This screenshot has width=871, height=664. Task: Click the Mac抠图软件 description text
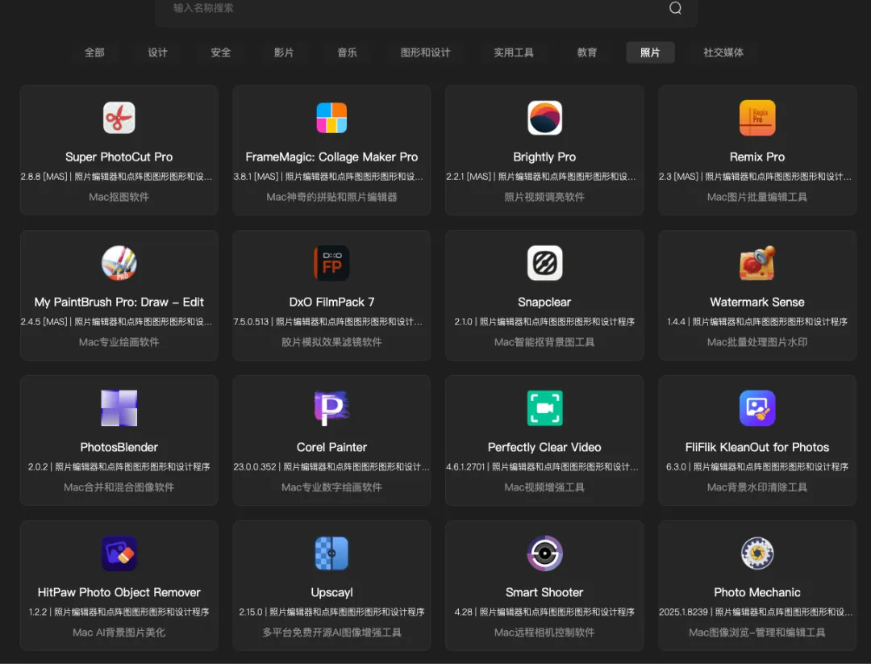[x=119, y=197]
